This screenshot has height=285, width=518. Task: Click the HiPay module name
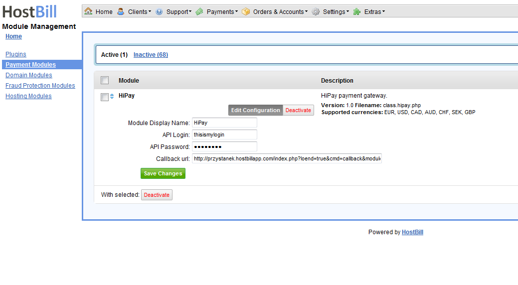[x=127, y=96]
